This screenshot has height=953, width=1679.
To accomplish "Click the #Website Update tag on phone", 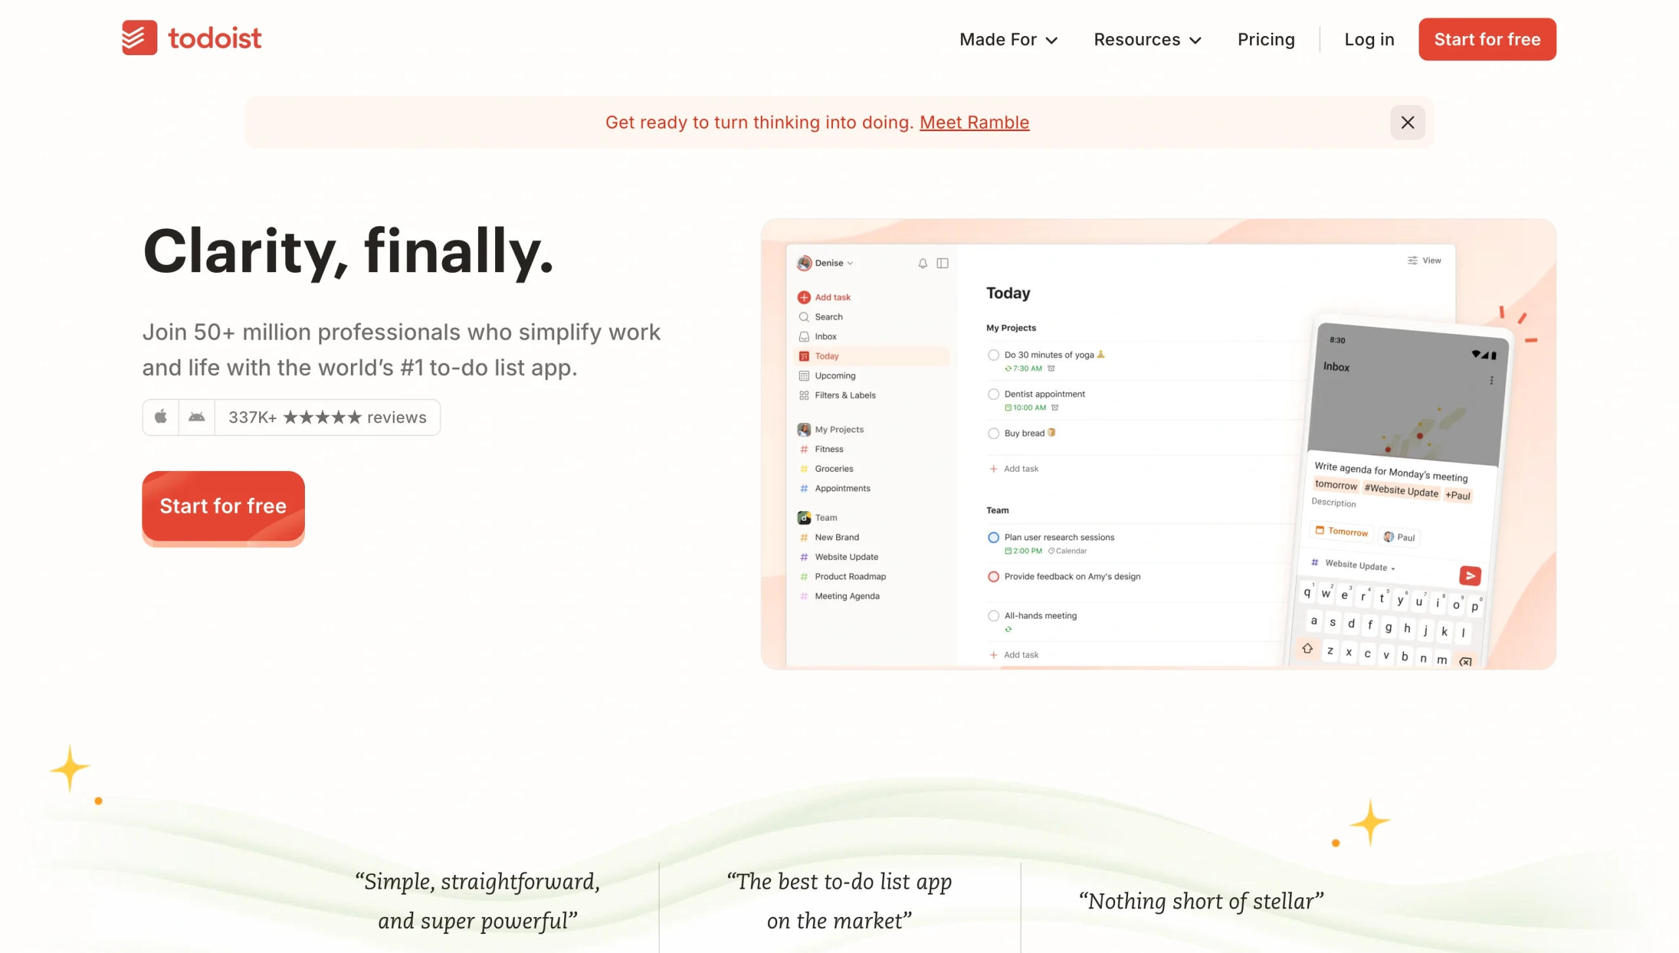I will 1401,491.
